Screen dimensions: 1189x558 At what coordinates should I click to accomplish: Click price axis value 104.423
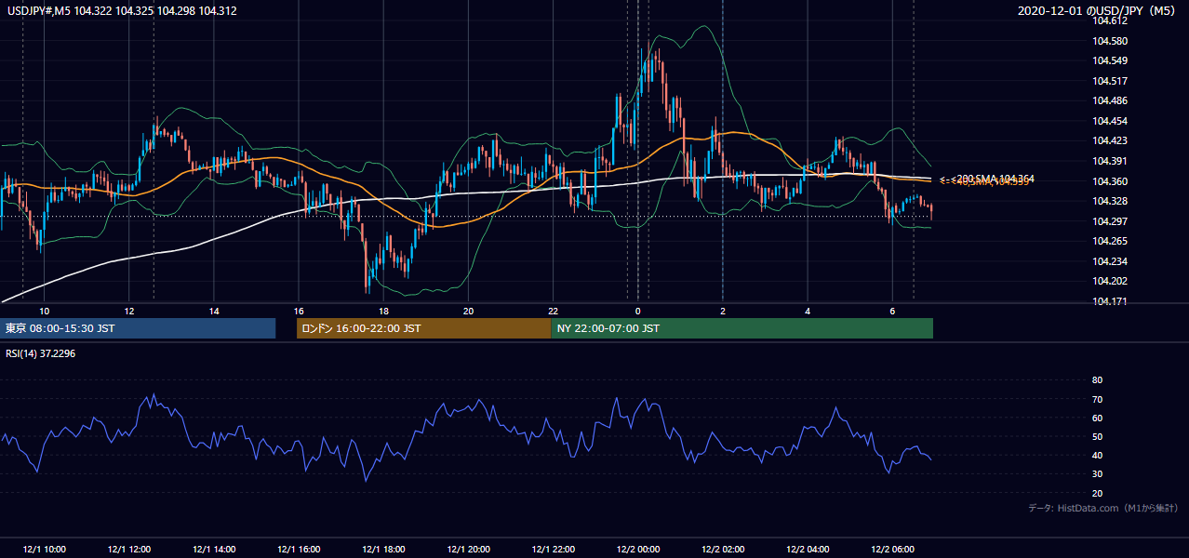(x=1110, y=140)
